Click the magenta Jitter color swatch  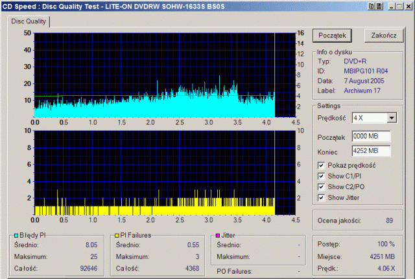click(x=218, y=236)
